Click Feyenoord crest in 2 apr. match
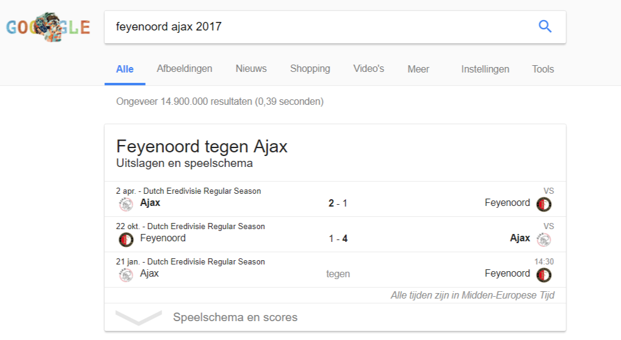The height and width of the screenshot is (340, 621). 544,204
